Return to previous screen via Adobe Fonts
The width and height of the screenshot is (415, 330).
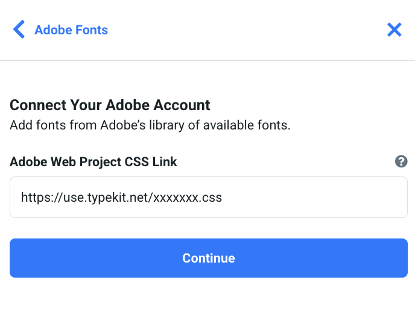click(71, 30)
